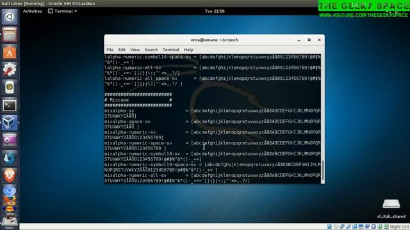This screenshot has height=230, width=410.
Task: Minimize the terminal window
Action: tap(299, 40)
